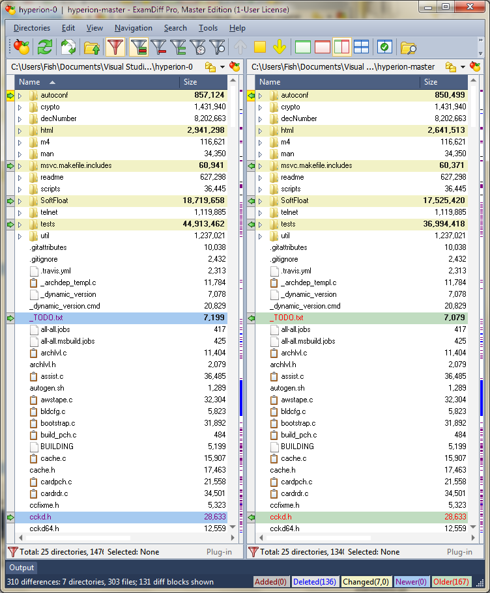The height and width of the screenshot is (593, 490).
Task: Click browse folder icon for hyperion-master path
Action: [x=451, y=67]
